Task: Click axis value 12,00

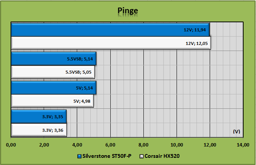Action: (210, 145)
